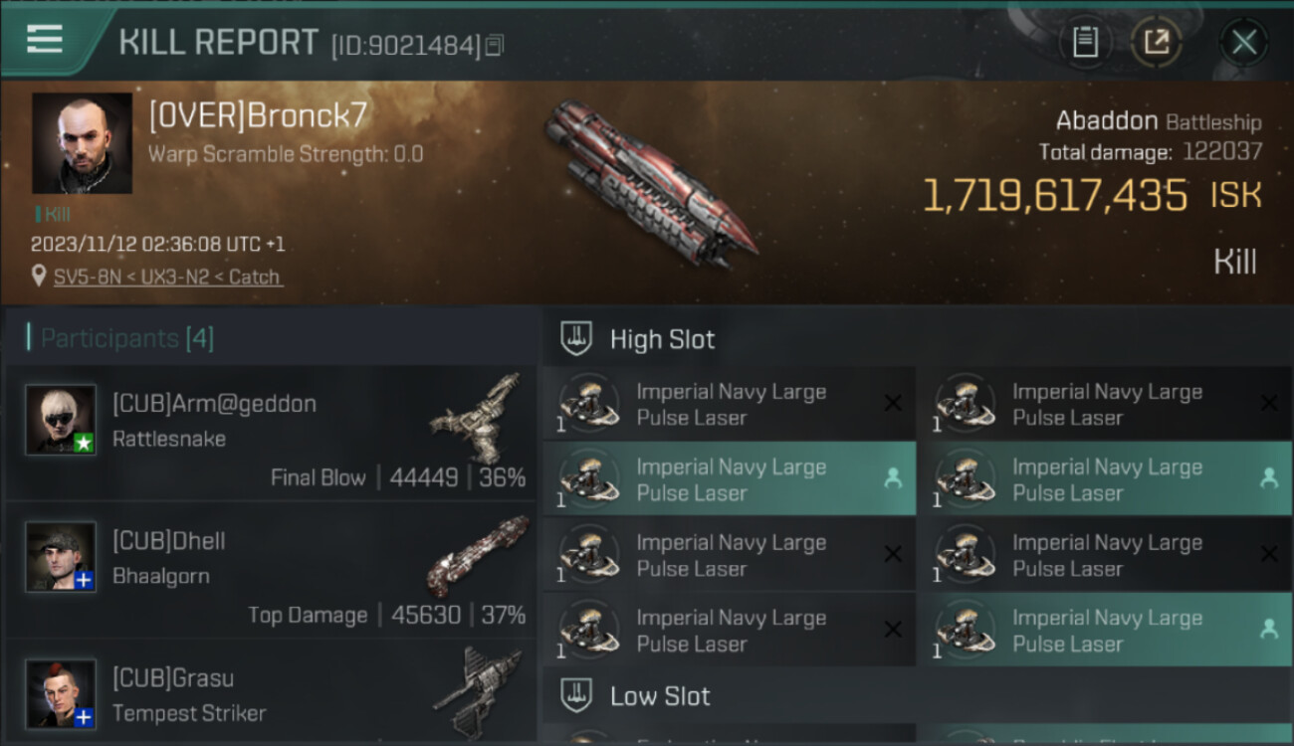This screenshot has height=746, width=1294.
Task: Select the Participants [4] header
Action: tap(120, 338)
